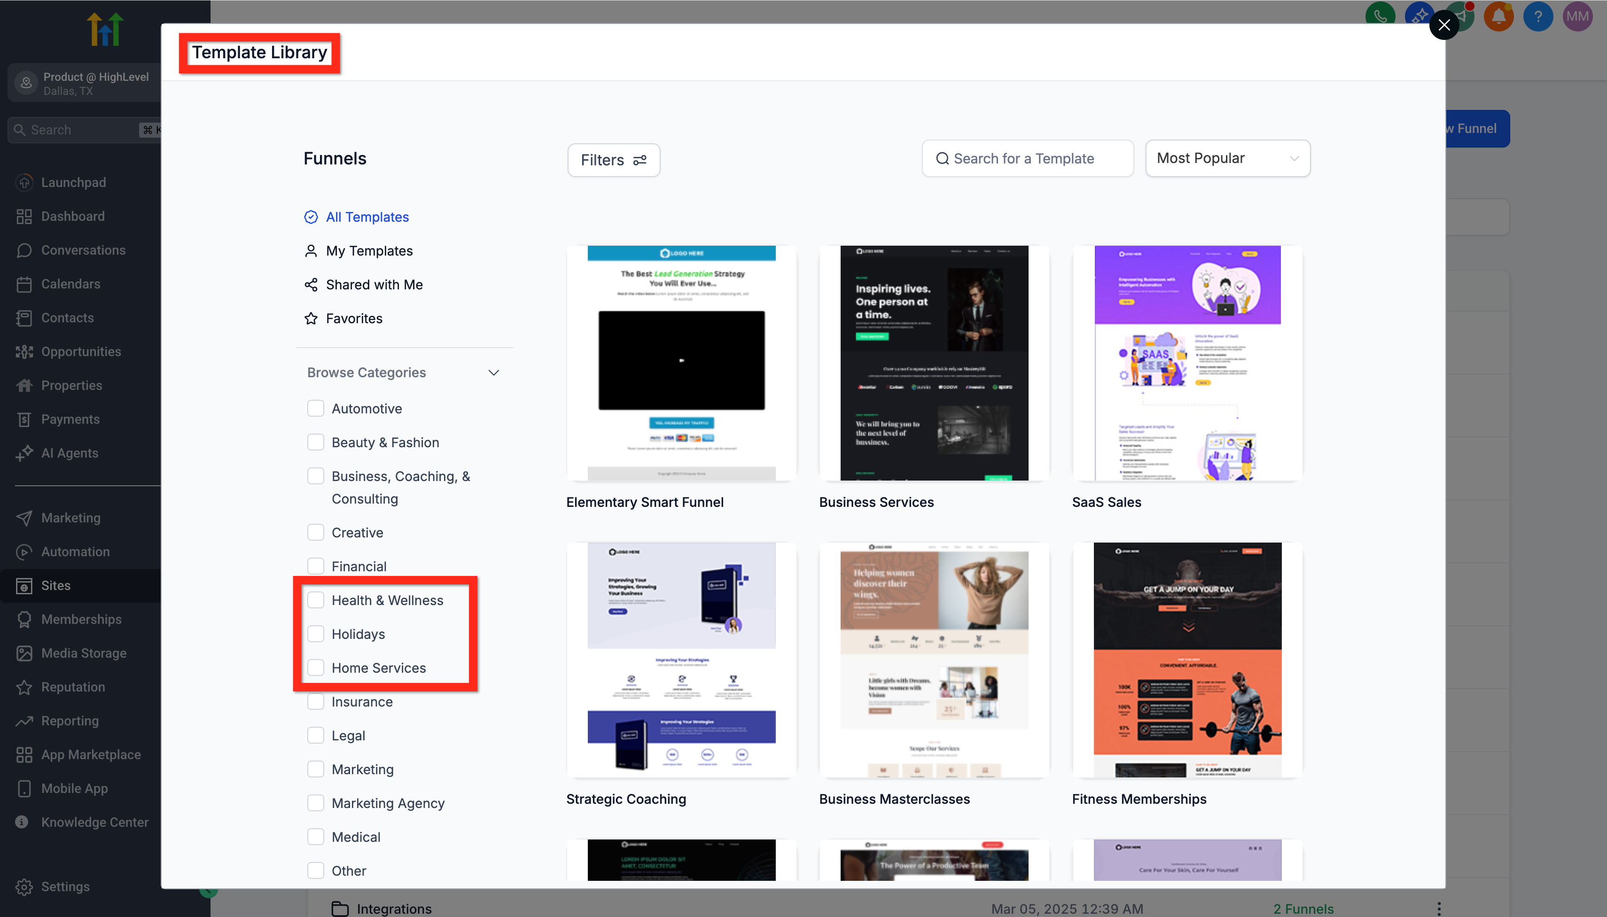Viewport: 1607px width, 917px height.
Task: Enable the Automotive category checkbox
Action: click(x=316, y=408)
